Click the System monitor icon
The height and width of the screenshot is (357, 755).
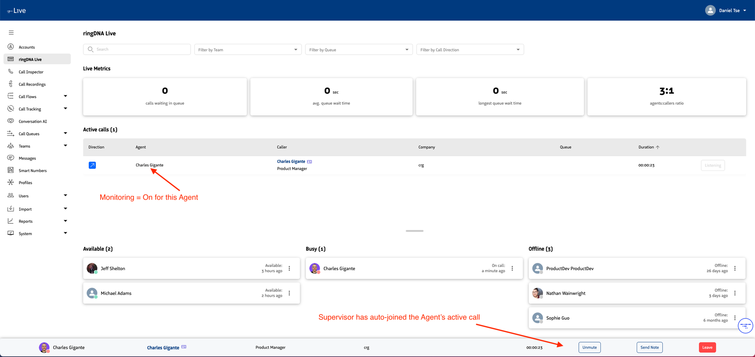(11, 233)
